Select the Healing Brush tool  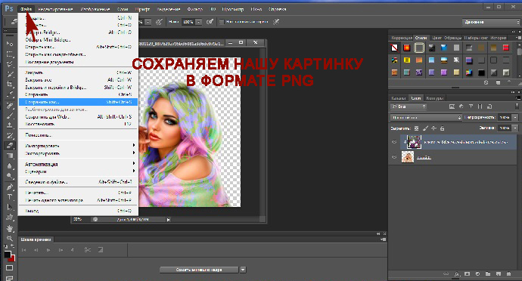click(10, 106)
